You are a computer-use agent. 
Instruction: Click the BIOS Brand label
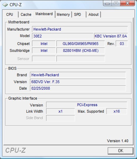click(x=22, y=75)
